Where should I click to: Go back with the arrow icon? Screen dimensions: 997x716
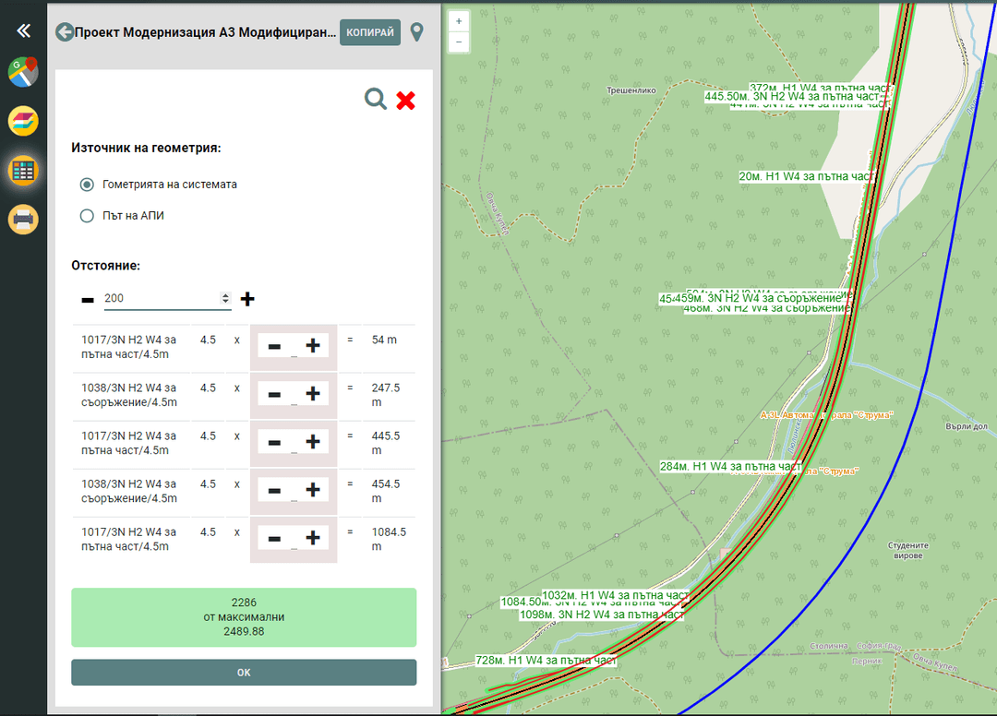click(x=65, y=32)
